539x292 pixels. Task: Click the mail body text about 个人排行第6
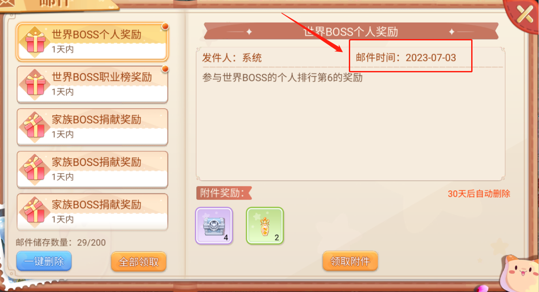[x=282, y=78]
